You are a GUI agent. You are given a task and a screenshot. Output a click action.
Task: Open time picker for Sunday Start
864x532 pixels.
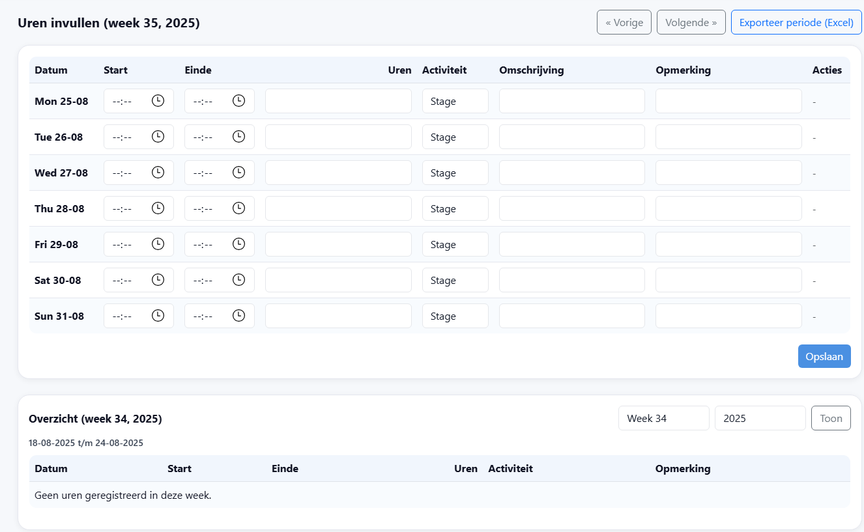click(x=158, y=316)
